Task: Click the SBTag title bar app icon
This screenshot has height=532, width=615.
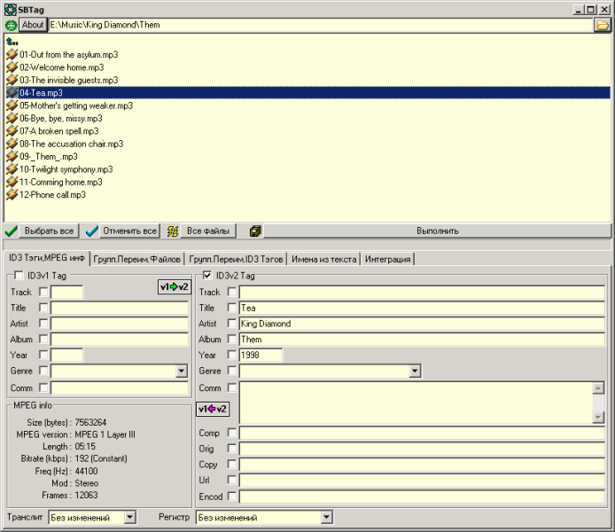Action: coord(11,9)
